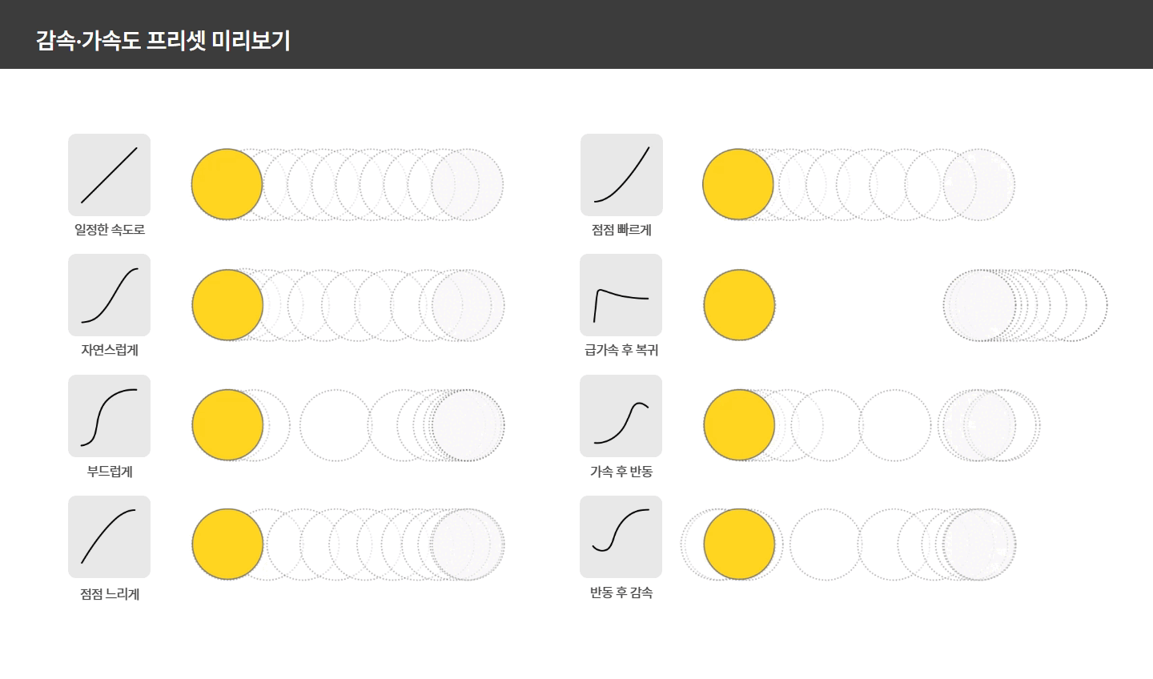The height and width of the screenshot is (679, 1153).
Task: Click the 자연스럽게 preset label
Action: pos(109,350)
